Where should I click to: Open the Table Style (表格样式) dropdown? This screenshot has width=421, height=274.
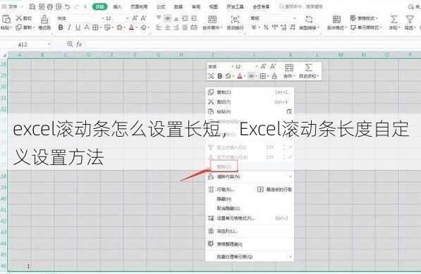[364, 18]
